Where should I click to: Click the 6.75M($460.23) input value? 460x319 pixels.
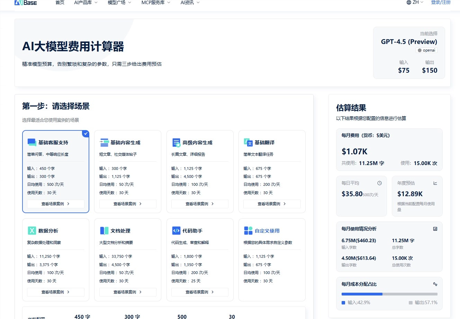(359, 240)
